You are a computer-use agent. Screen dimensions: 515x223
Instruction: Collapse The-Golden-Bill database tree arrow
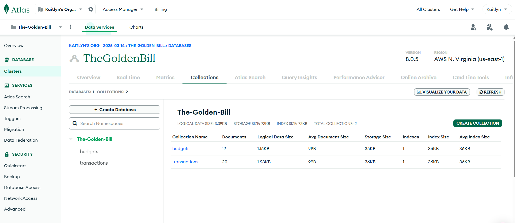71,139
